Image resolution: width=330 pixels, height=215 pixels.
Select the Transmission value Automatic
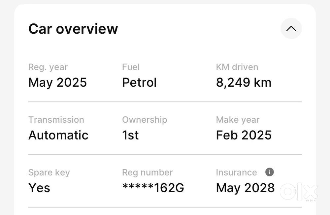click(58, 135)
